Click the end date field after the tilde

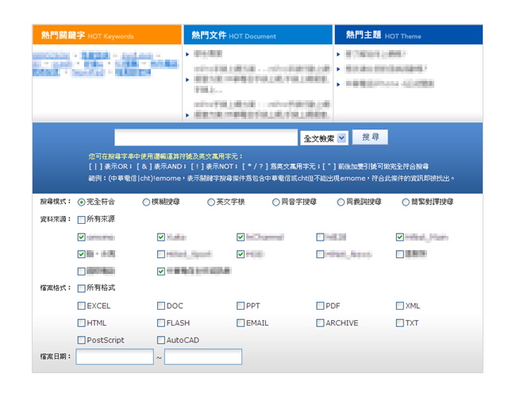(203, 357)
